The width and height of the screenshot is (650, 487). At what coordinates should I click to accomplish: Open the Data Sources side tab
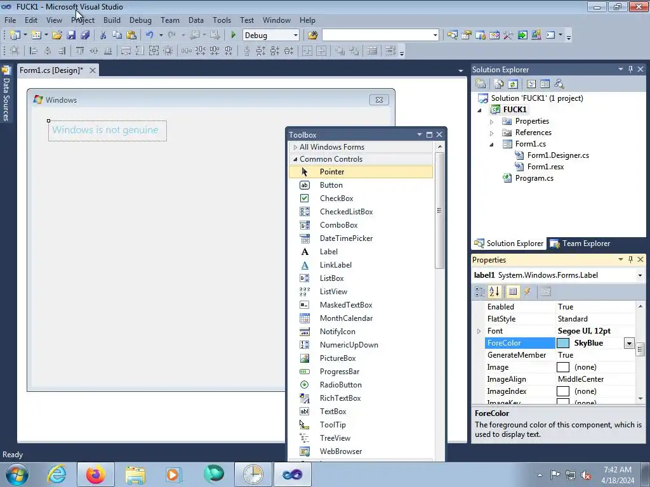click(6, 94)
